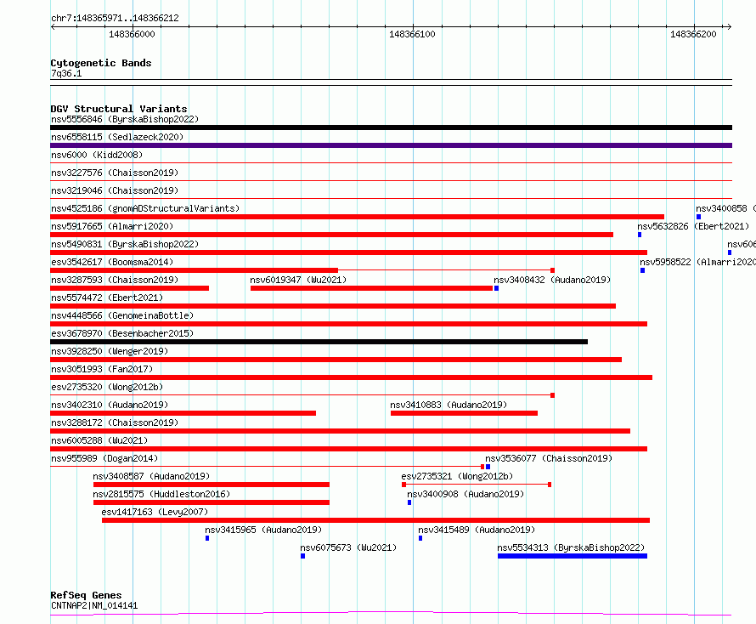Click esv2735321 (Wong2012b) label
Screen dimensions: 756x624
click(457, 476)
